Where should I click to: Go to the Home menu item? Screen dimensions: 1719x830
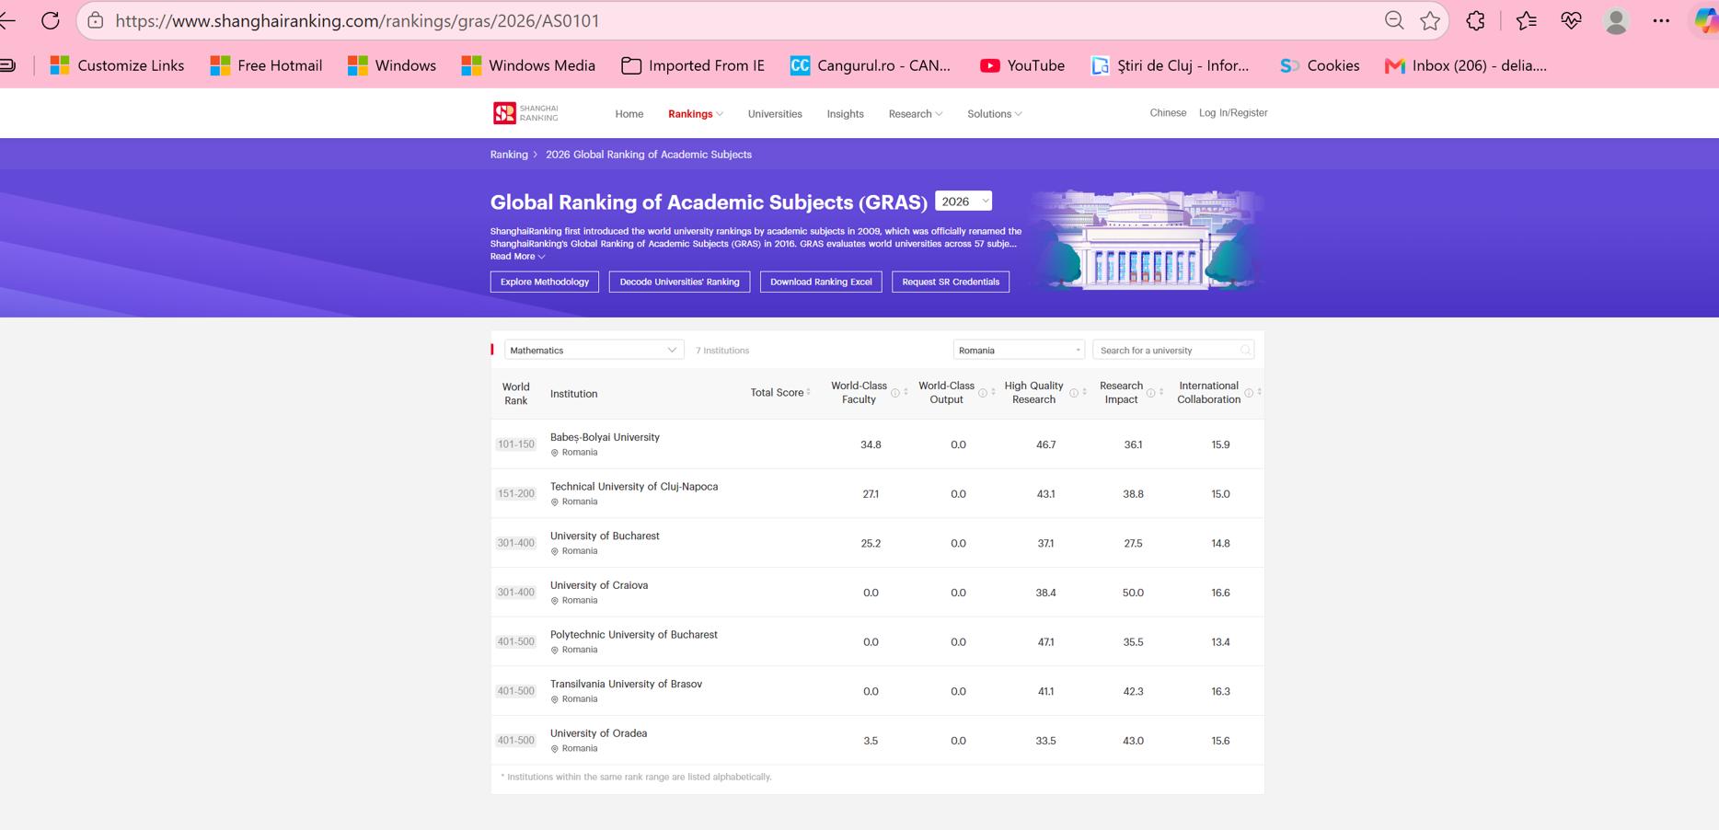[629, 114]
